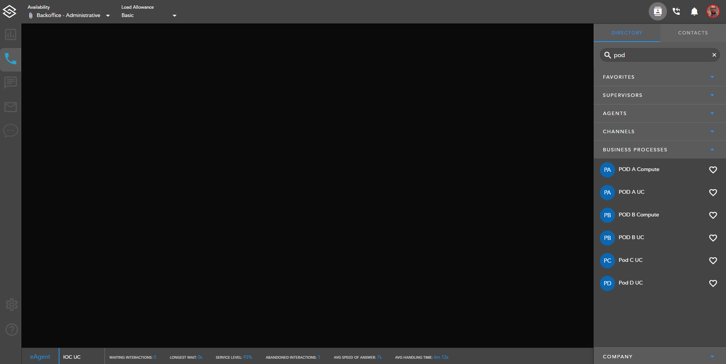This screenshot has height=364, width=726.
Task: Switch to the Contacts tab
Action: coord(693,33)
